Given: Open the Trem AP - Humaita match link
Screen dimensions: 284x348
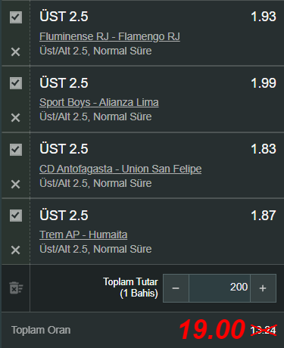Looking at the screenshot, I should (x=83, y=235).
